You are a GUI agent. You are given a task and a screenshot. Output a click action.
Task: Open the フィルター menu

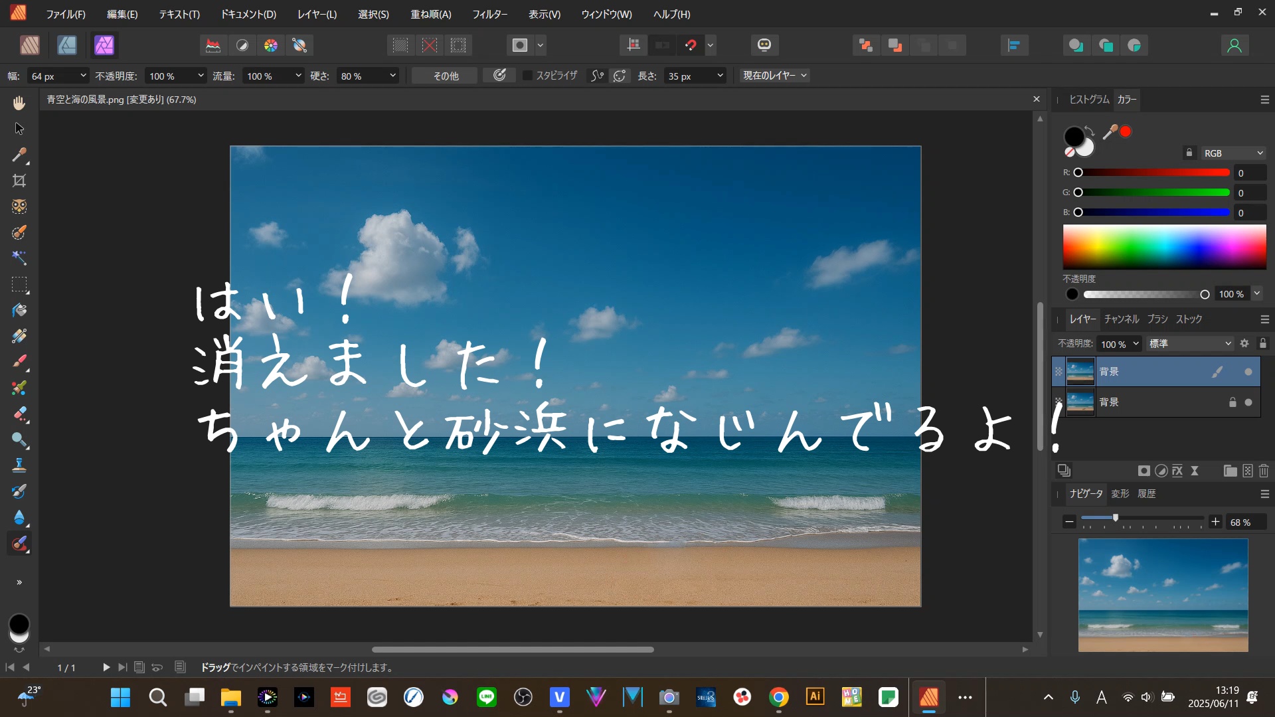pos(490,14)
